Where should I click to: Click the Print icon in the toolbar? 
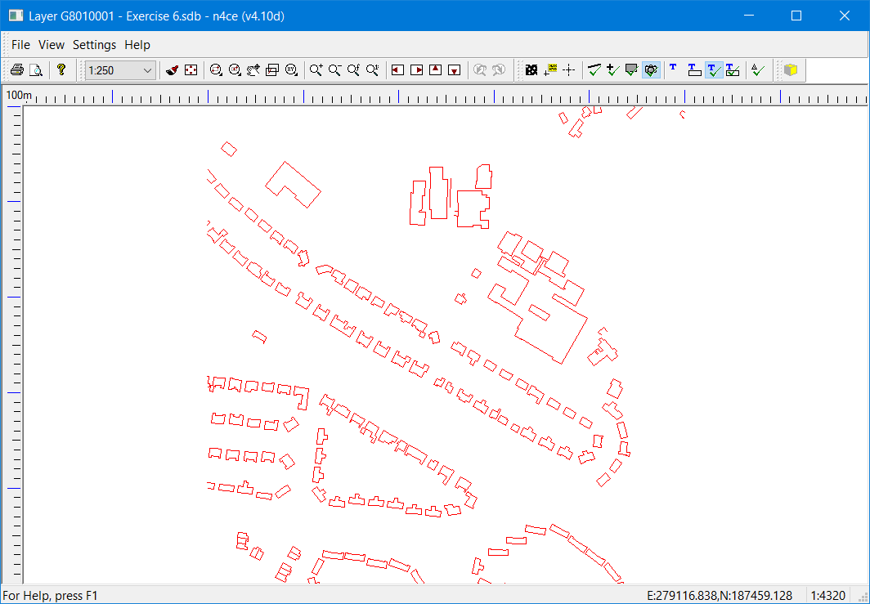coord(17,70)
